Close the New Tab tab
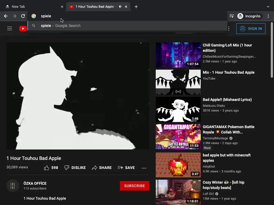274x205 pixels. 62,7
